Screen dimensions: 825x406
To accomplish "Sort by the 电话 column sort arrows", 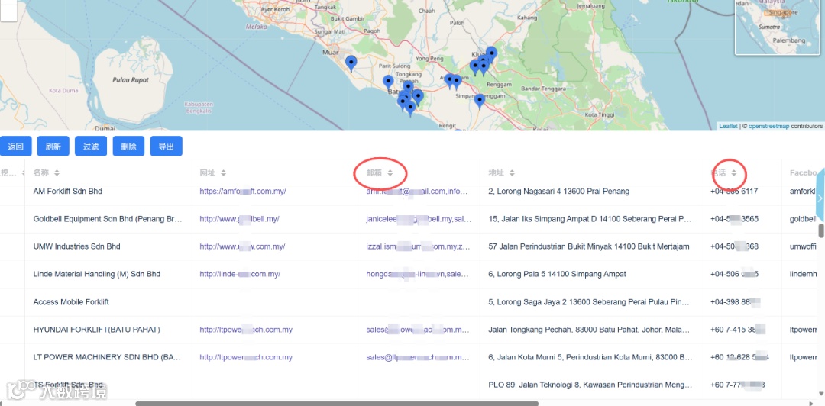I will click(x=734, y=173).
